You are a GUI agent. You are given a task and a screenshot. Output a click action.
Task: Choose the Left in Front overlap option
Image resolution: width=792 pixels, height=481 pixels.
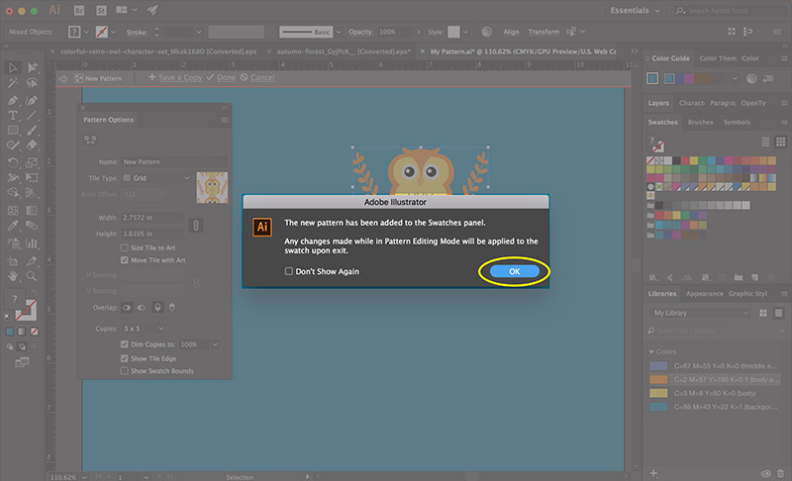(x=127, y=308)
